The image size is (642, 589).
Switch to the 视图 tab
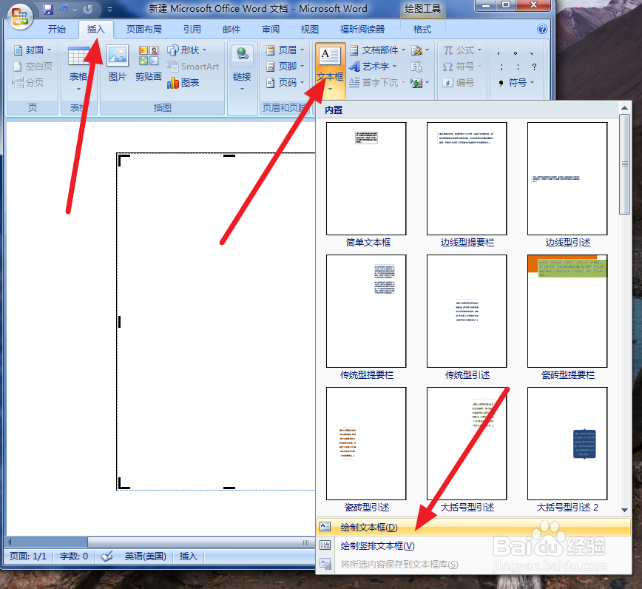pyautogui.click(x=309, y=30)
